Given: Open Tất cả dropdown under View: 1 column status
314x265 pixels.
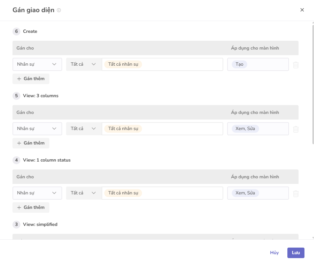Looking at the screenshot, I should pyautogui.click(x=84, y=193).
